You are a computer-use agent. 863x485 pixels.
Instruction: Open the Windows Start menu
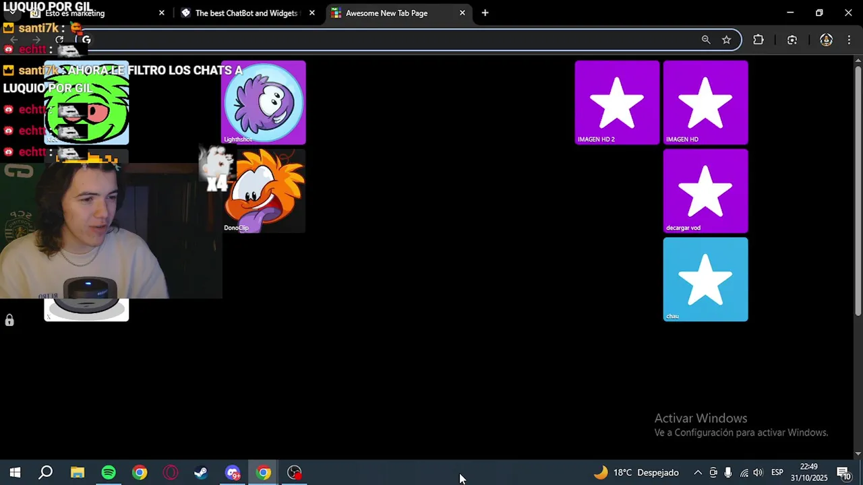pyautogui.click(x=15, y=472)
